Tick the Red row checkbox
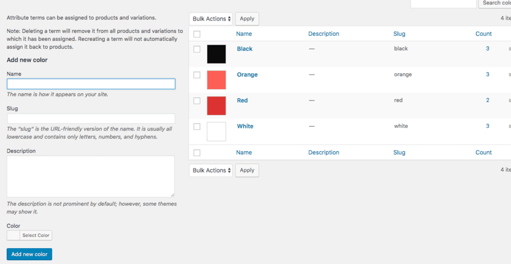 (197, 101)
